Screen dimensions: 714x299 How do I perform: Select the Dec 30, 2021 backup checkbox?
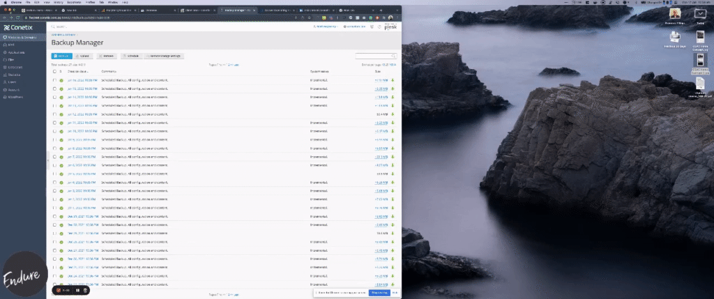pos(54,225)
